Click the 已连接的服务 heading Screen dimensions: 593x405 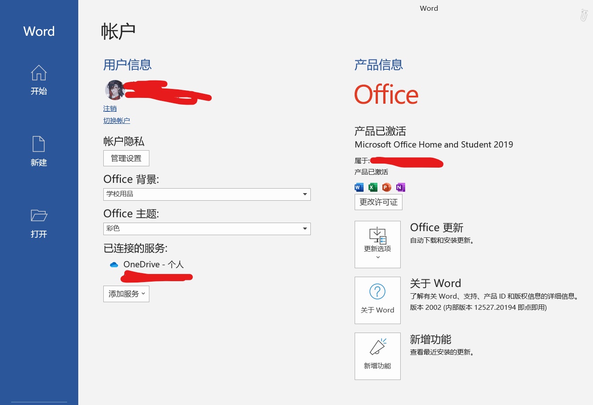point(136,248)
